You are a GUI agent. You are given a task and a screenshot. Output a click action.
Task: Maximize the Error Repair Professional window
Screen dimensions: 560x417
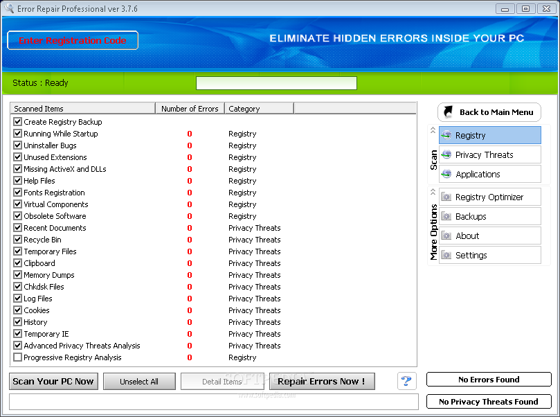pos(525,8)
